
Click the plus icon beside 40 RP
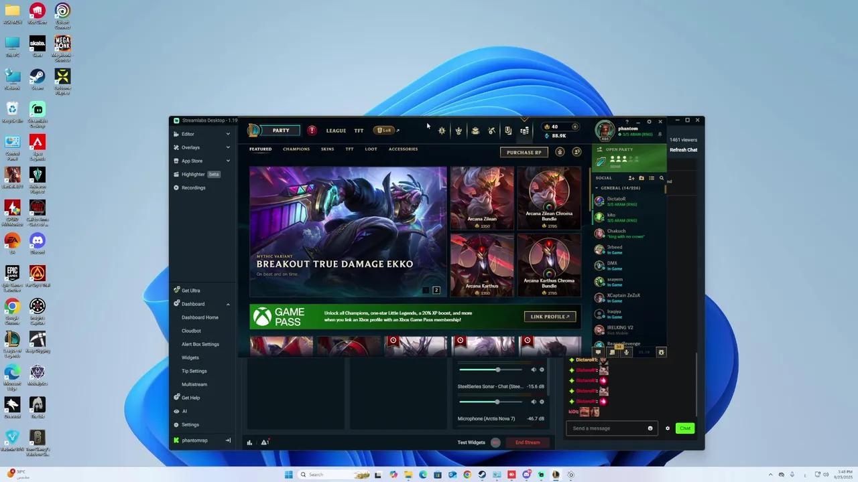574,127
